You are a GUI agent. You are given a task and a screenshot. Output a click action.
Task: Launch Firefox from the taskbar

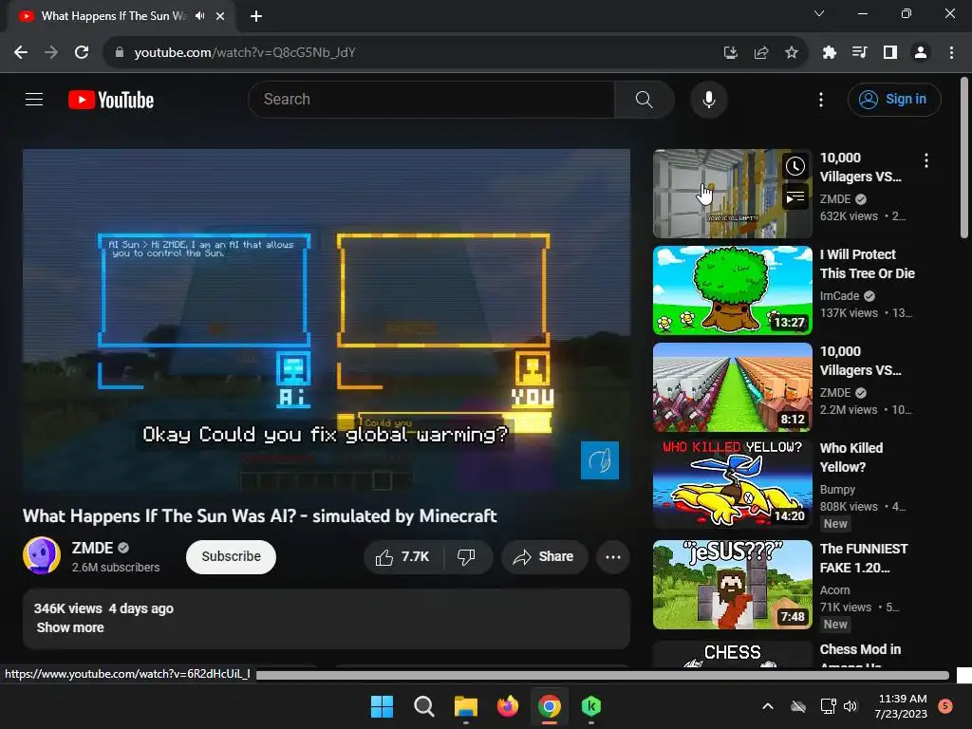[x=508, y=706]
